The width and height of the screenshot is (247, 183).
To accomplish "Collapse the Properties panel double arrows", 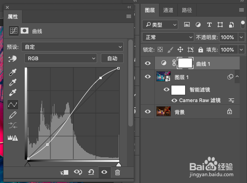I will click(x=129, y=7).
